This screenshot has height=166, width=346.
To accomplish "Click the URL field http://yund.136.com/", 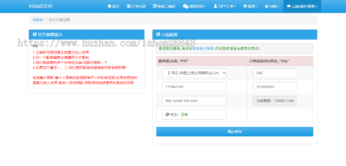I will 195,101.
